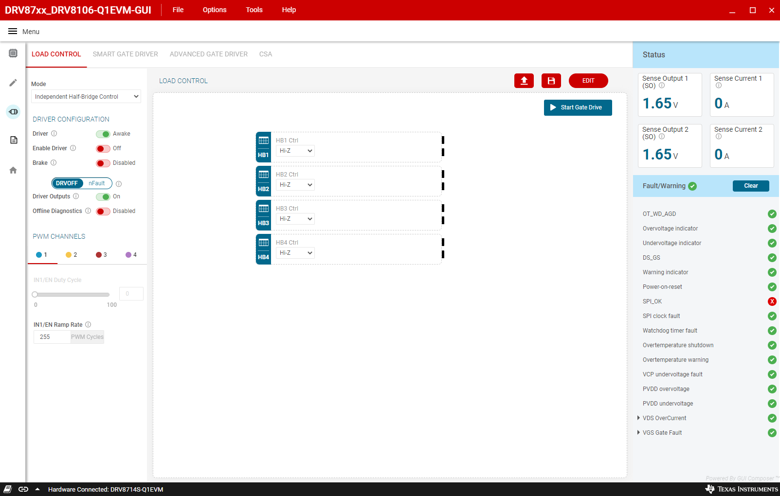This screenshot has height=496, width=780.
Task: Select PWM channel 3 tab
Action: pos(101,255)
